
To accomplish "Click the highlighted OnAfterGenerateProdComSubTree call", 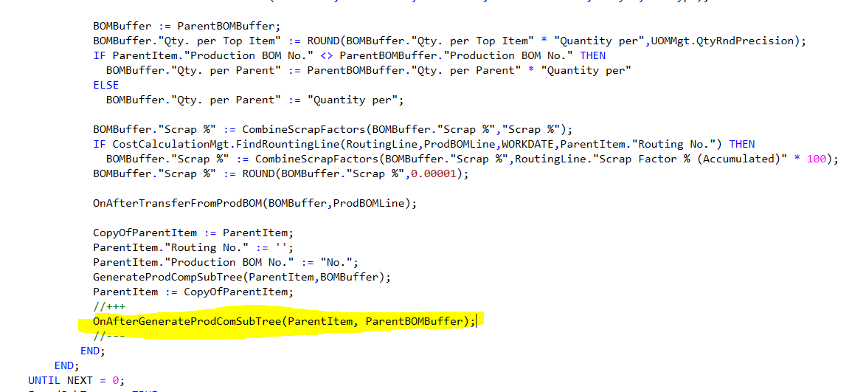I will [x=284, y=321].
